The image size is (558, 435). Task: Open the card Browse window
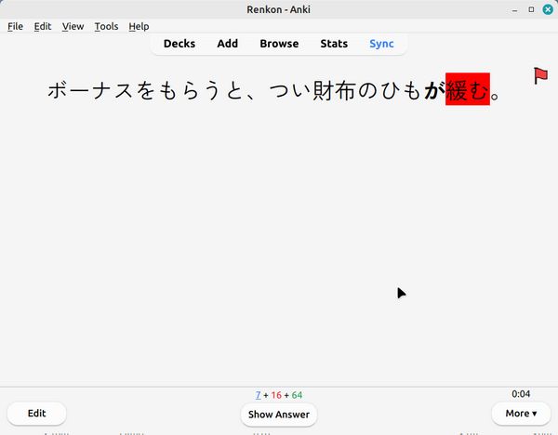click(279, 44)
